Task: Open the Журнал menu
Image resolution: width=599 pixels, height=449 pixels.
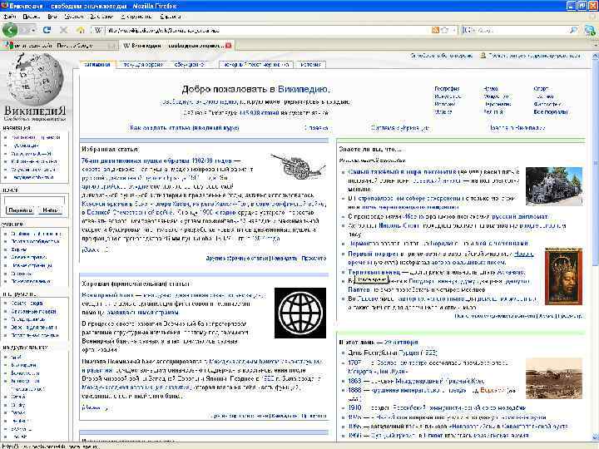Action: click(x=73, y=17)
